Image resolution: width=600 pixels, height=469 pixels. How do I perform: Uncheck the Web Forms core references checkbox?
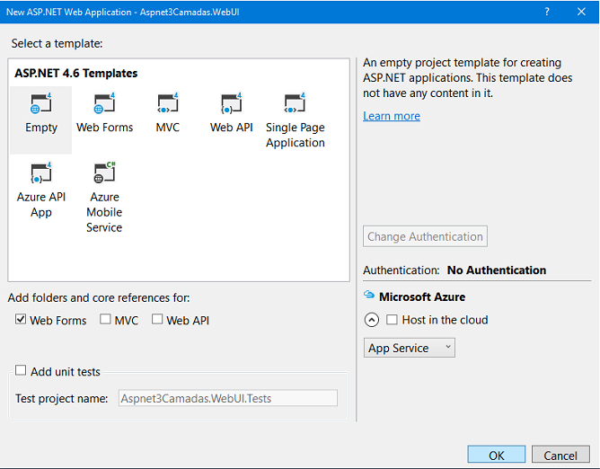(21, 319)
